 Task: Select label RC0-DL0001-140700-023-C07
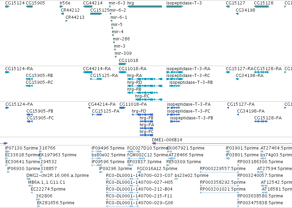tap(140, 175)
